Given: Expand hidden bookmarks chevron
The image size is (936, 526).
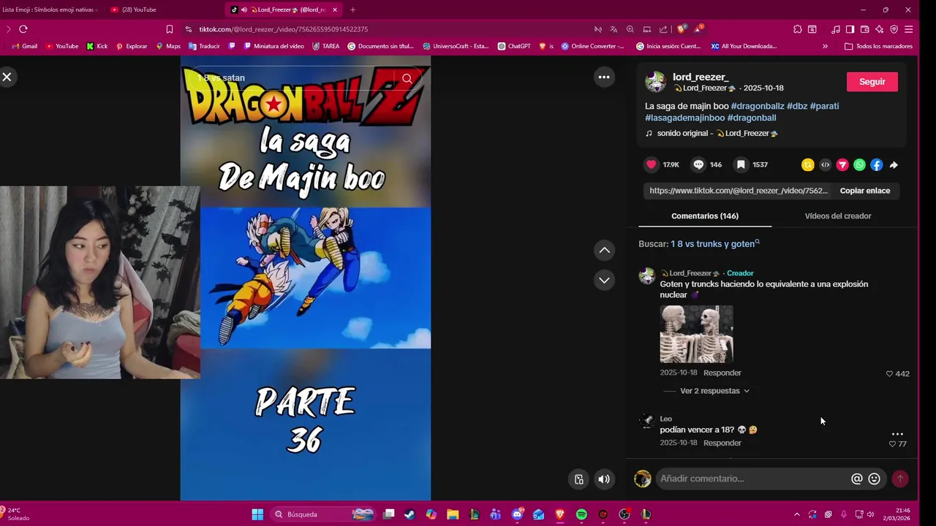Looking at the screenshot, I should pos(825,46).
